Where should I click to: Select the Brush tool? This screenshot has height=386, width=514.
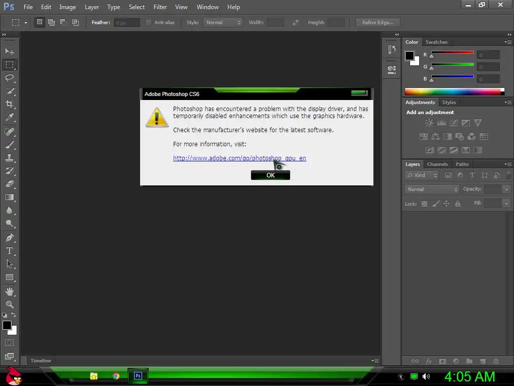point(10,145)
